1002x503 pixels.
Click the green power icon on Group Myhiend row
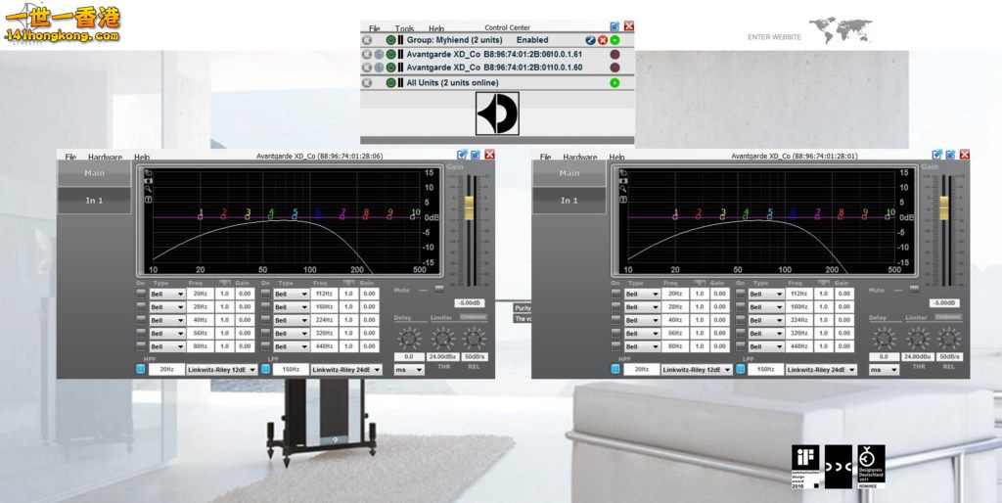(x=390, y=40)
